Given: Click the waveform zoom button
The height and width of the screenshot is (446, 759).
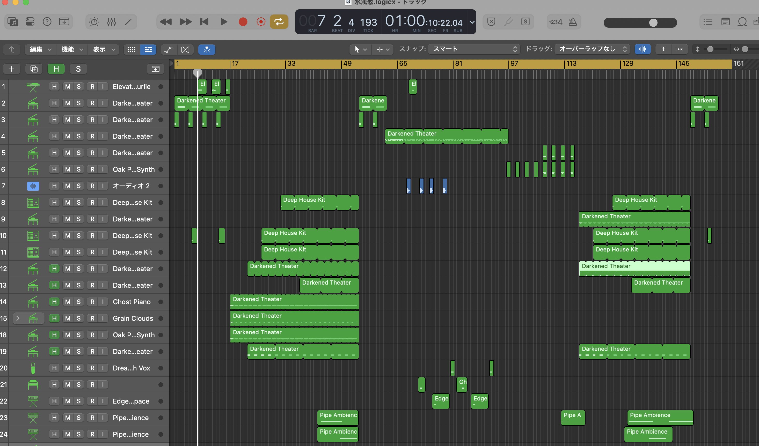Looking at the screenshot, I should (x=643, y=49).
